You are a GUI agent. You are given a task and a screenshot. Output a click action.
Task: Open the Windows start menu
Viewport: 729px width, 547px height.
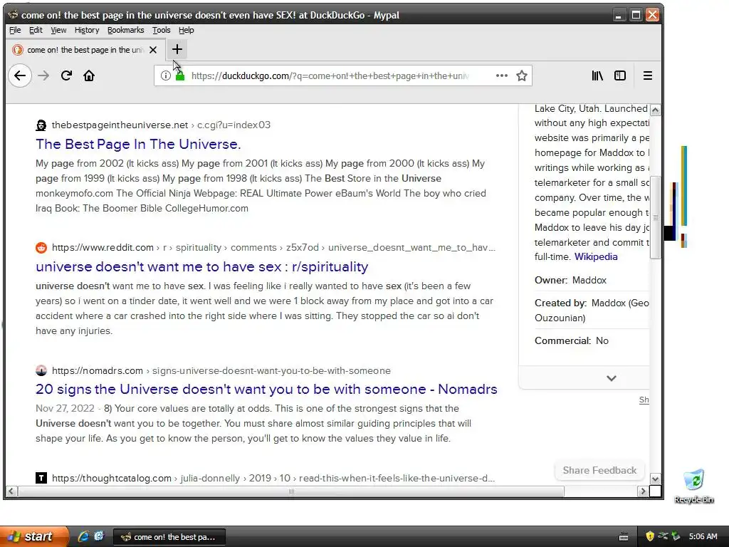(33, 536)
